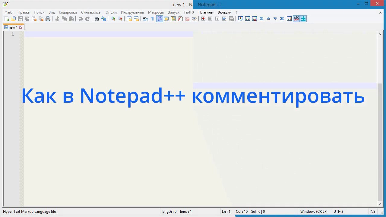Save the file with floppy icon

click(x=20, y=19)
